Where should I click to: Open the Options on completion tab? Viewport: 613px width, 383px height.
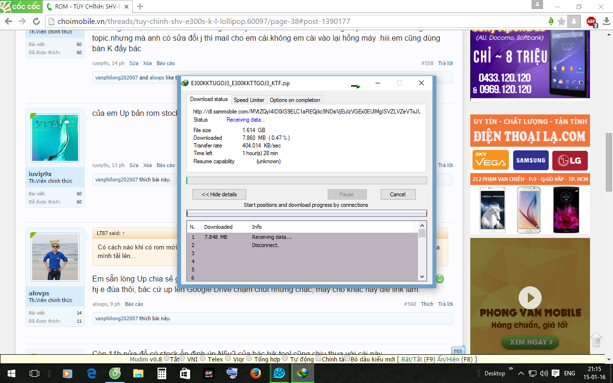[295, 100]
